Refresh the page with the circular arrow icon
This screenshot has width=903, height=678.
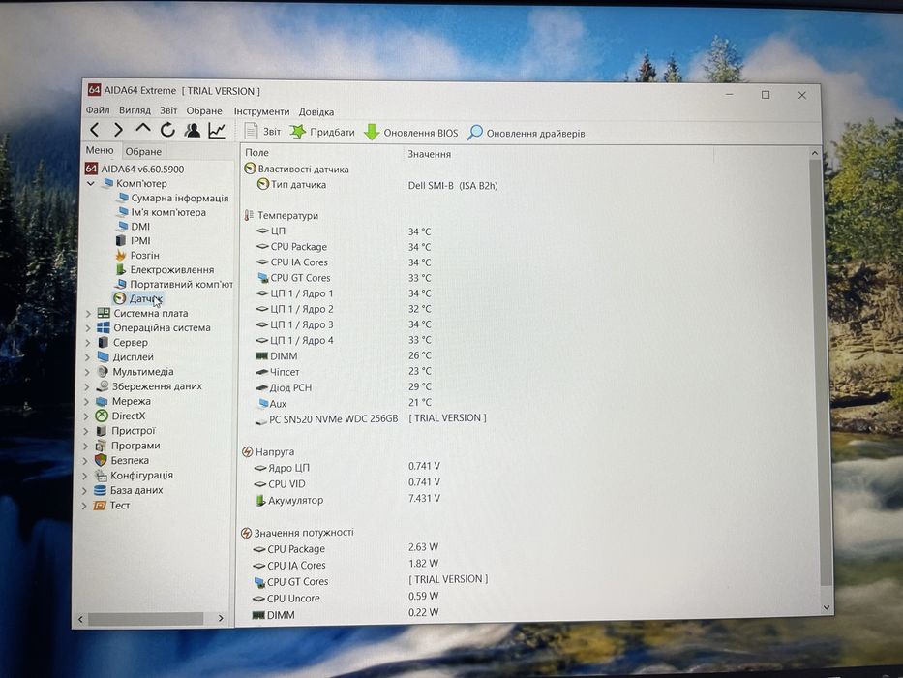point(167,130)
